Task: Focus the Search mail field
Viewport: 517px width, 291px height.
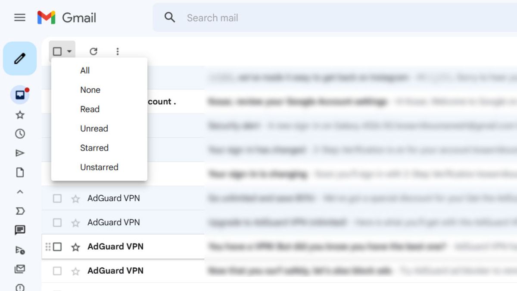Action: click(335, 18)
